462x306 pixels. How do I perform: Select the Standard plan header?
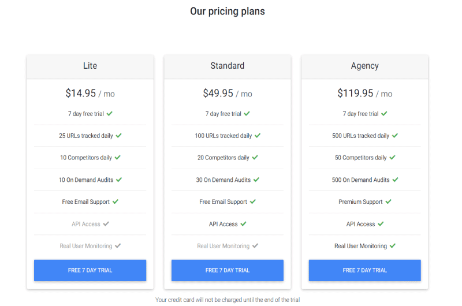coord(227,66)
